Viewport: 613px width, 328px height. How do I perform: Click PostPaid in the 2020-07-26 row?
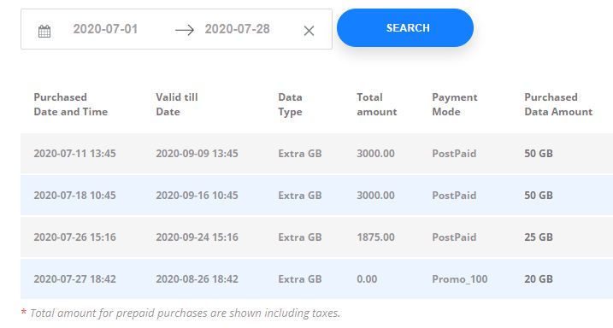click(454, 237)
